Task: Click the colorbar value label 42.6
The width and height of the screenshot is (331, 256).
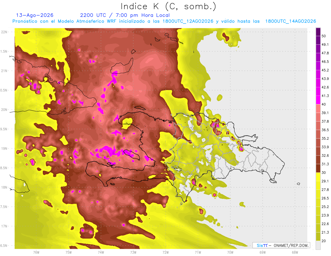Action: 325,88
